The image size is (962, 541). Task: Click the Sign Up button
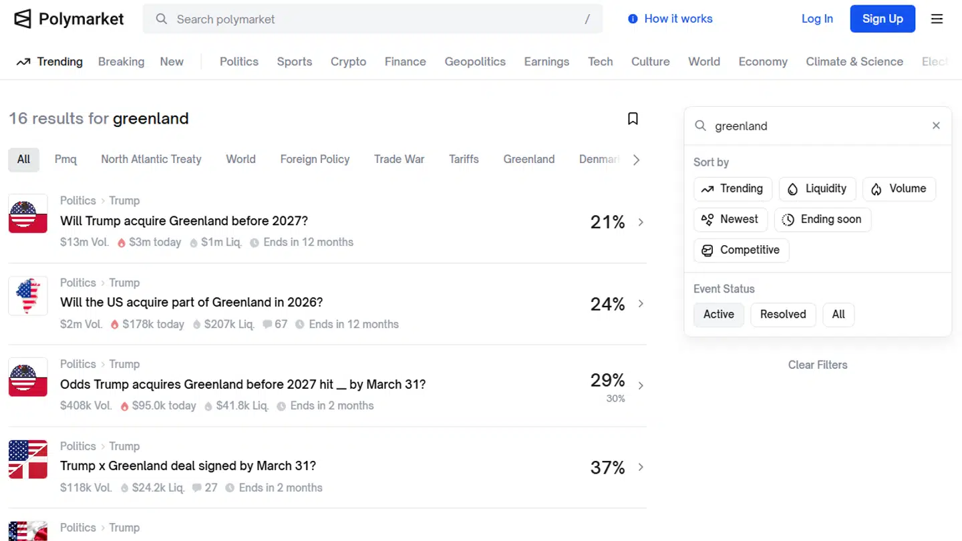click(882, 19)
